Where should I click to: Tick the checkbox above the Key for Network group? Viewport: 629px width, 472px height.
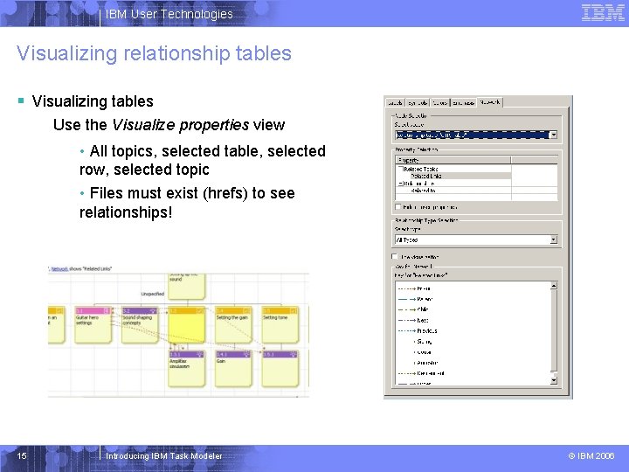click(394, 256)
